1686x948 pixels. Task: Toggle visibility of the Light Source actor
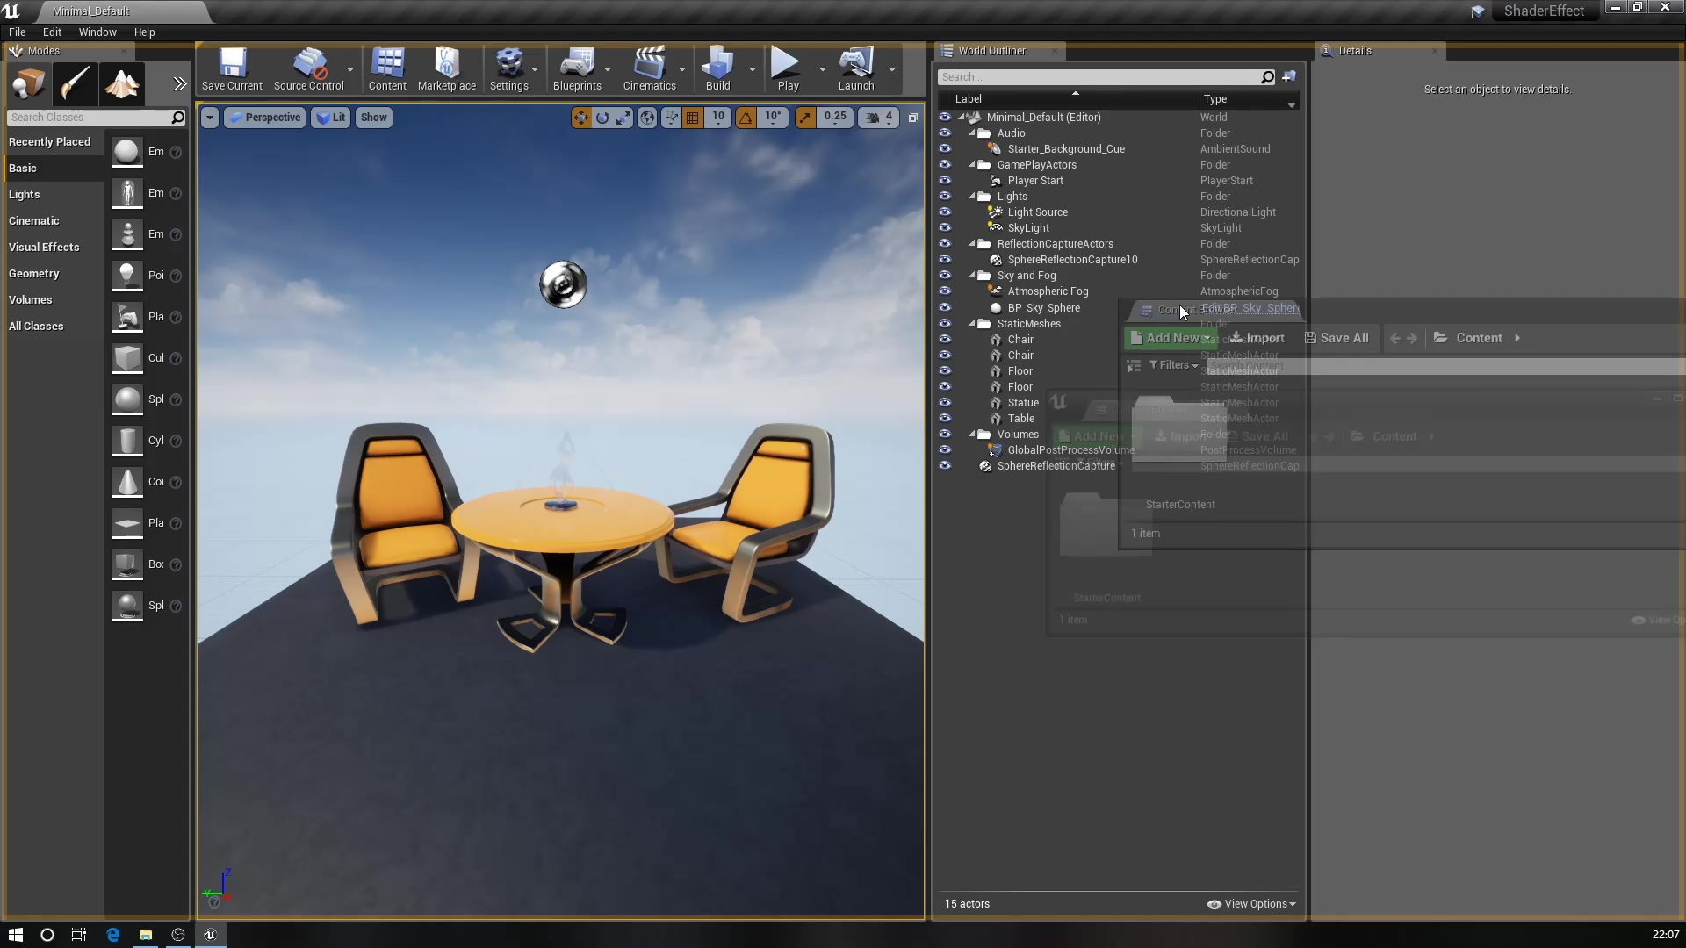[x=945, y=212]
